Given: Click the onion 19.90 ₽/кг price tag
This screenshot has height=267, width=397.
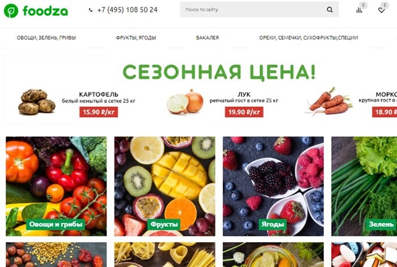Looking at the screenshot, I should pyautogui.click(x=244, y=112).
